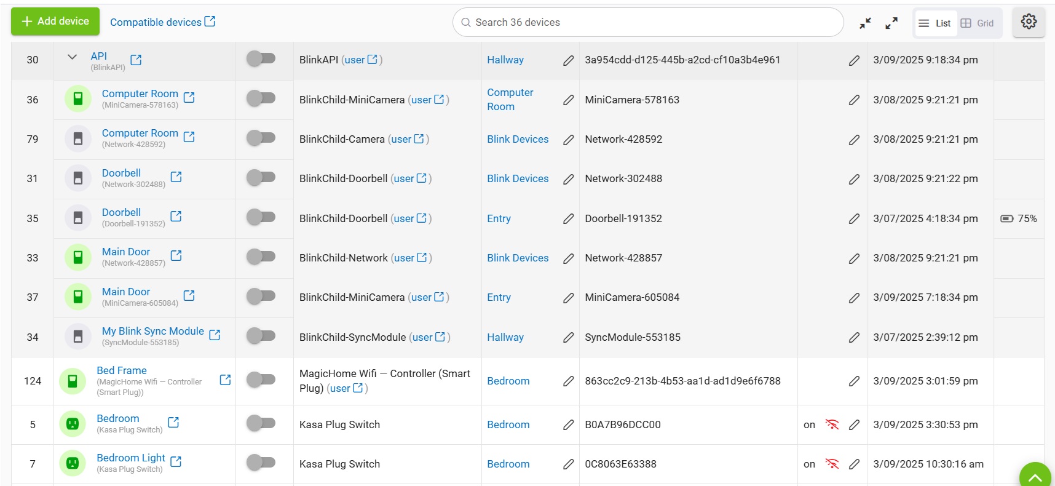
Task: Open external link icon next to API device
Action: pos(136,60)
